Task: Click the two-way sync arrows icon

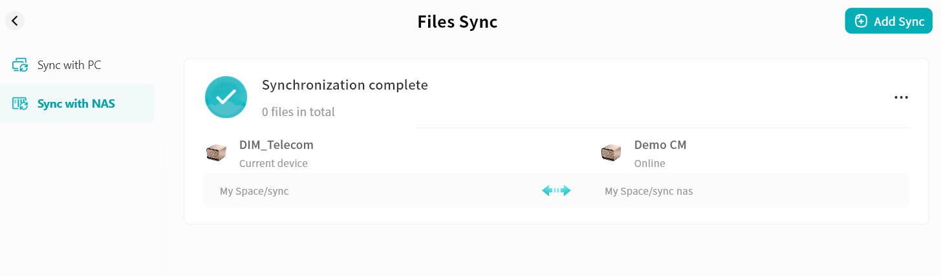Action: pyautogui.click(x=556, y=190)
